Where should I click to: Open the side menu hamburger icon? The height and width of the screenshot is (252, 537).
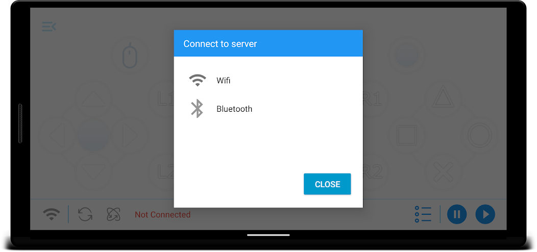pos(49,27)
